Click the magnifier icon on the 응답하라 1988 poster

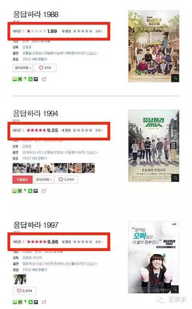tap(175, 78)
